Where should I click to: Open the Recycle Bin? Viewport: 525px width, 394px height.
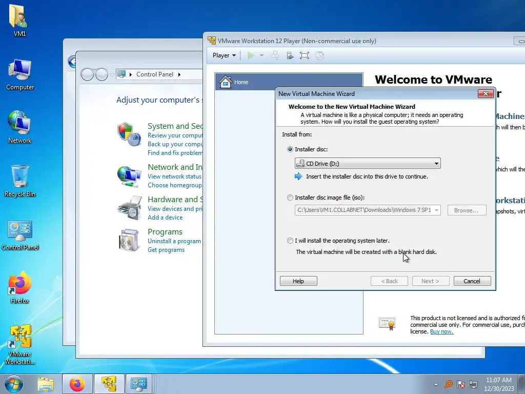tap(19, 181)
